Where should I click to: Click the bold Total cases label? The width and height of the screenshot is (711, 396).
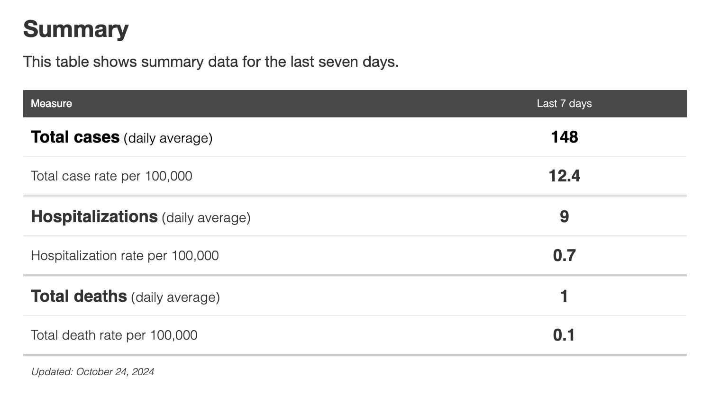click(x=75, y=137)
